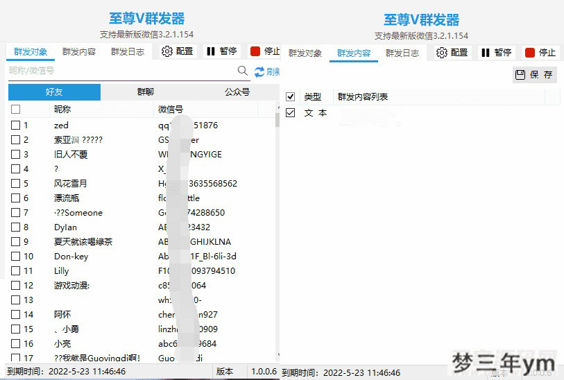The image size is (564, 380).
Task: Open 配置 settings in right window
Action: pyautogui.click(x=452, y=53)
